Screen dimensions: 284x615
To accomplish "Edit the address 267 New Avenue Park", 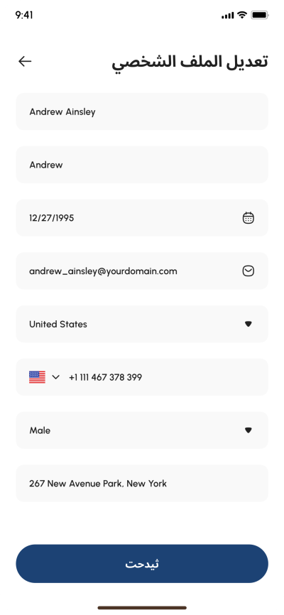I will (142, 483).
